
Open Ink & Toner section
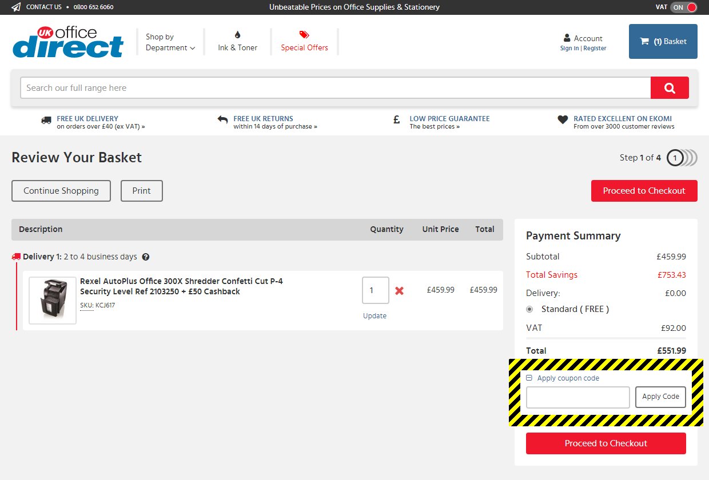pos(237,47)
